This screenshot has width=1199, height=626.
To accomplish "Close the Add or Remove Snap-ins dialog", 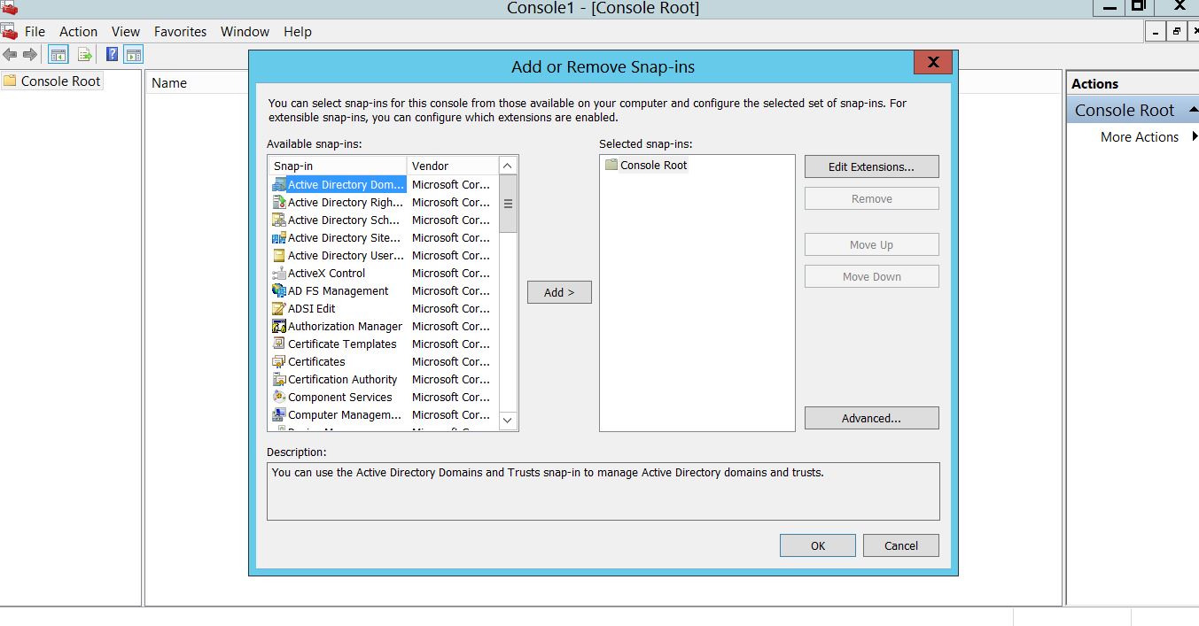I will click(x=933, y=62).
